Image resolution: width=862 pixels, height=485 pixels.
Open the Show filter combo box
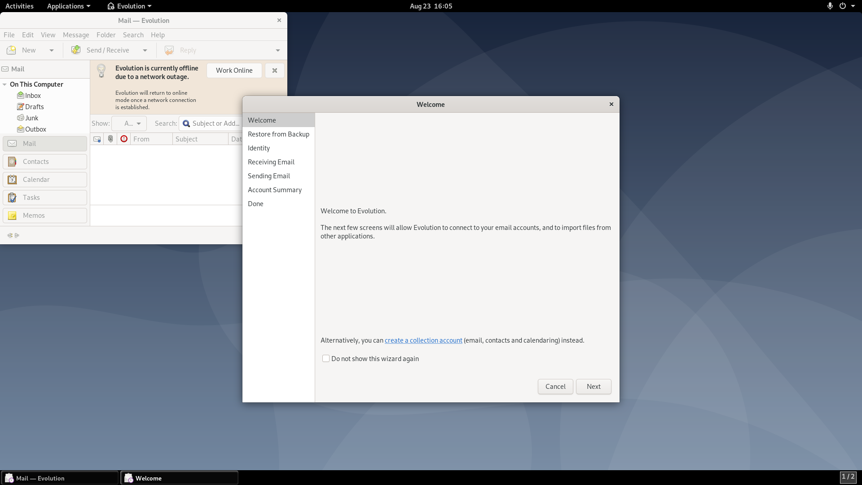(x=129, y=123)
